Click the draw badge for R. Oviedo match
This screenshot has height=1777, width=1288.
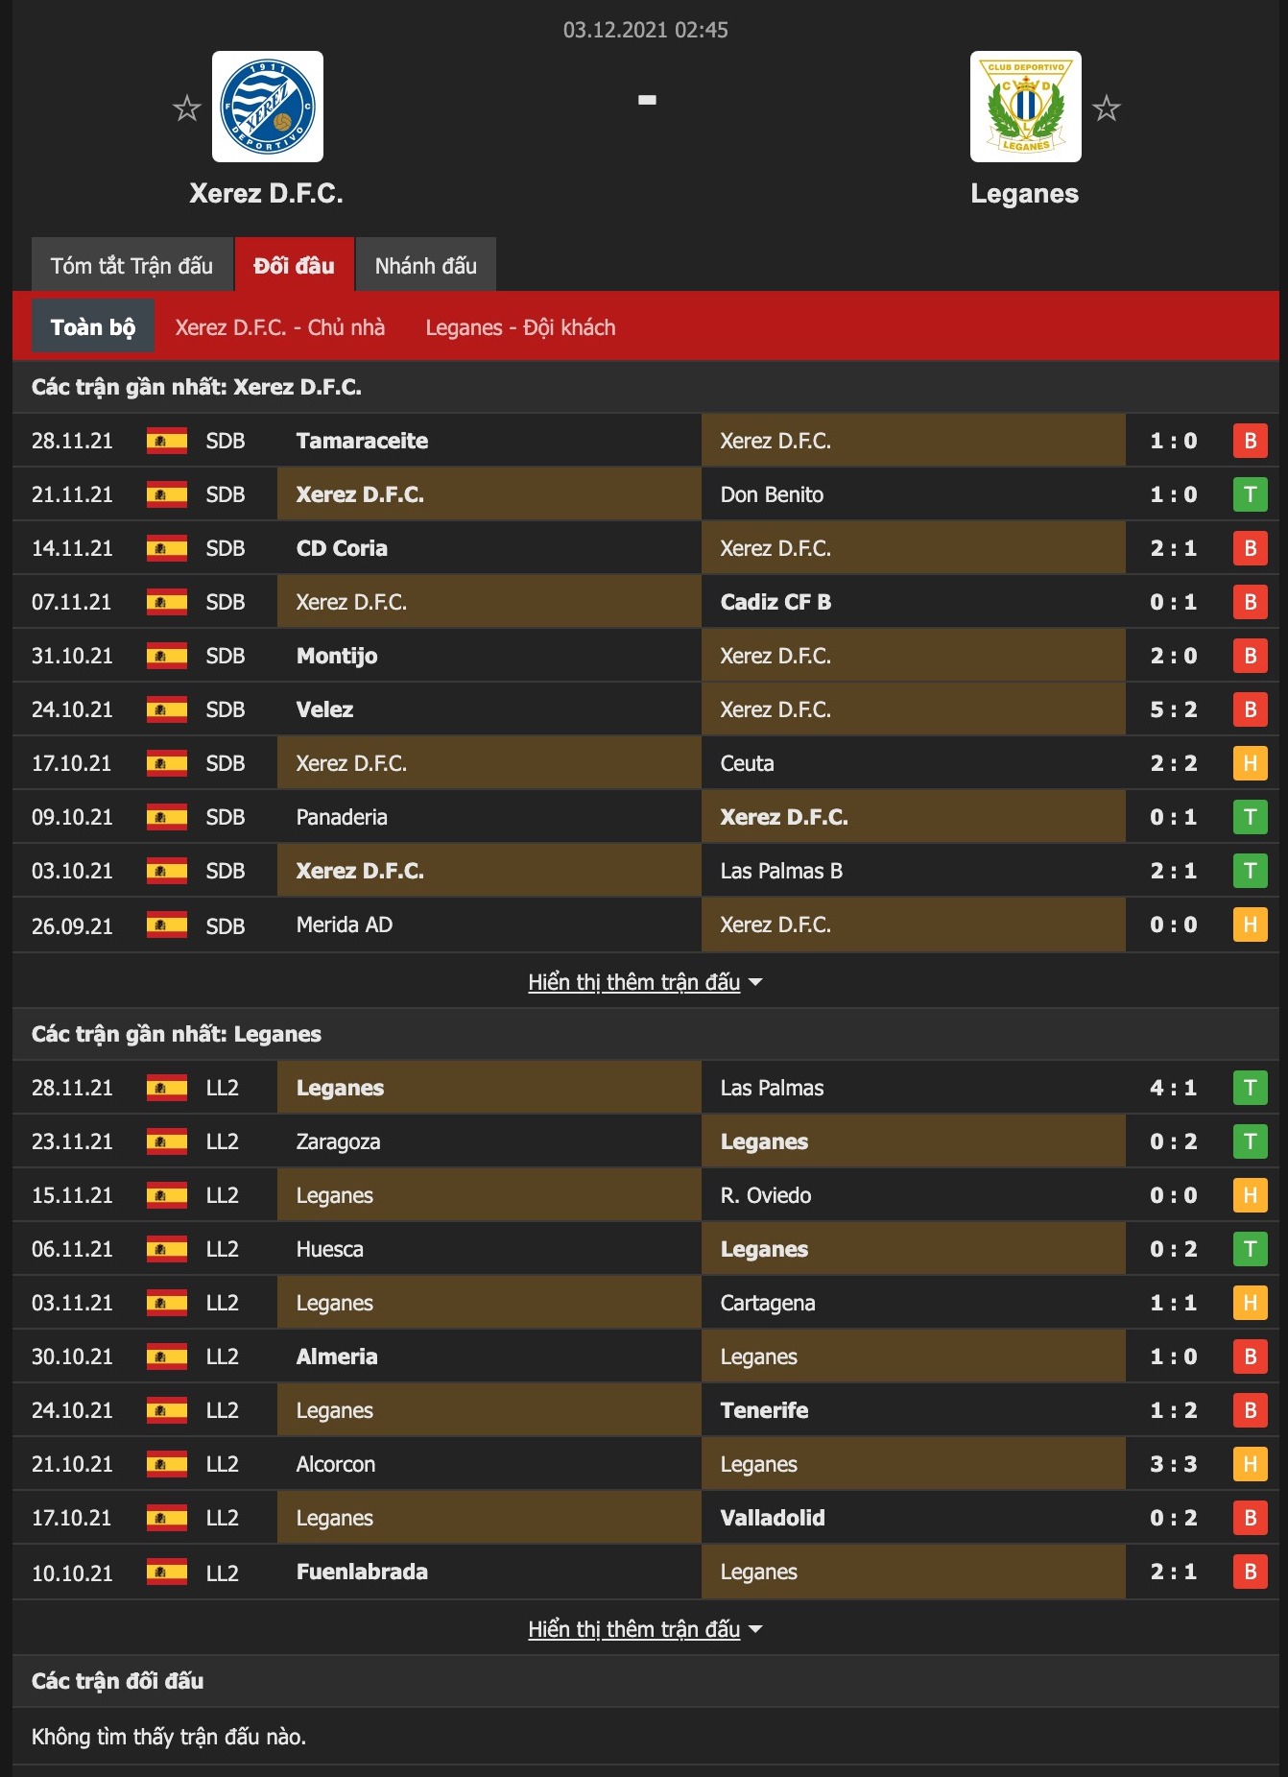(1251, 1195)
